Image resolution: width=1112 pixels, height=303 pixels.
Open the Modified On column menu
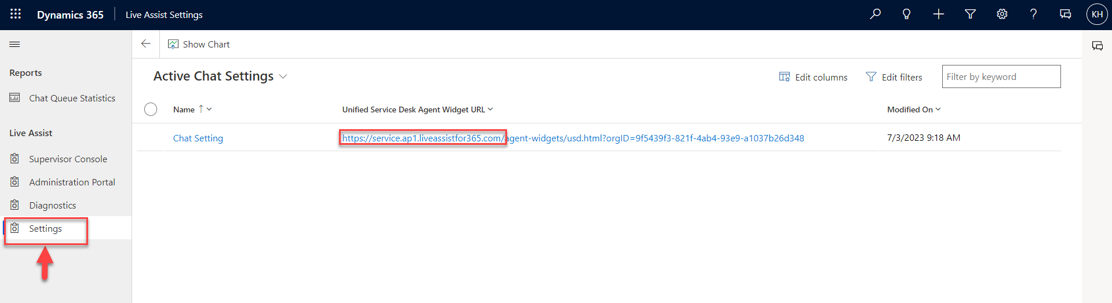938,109
